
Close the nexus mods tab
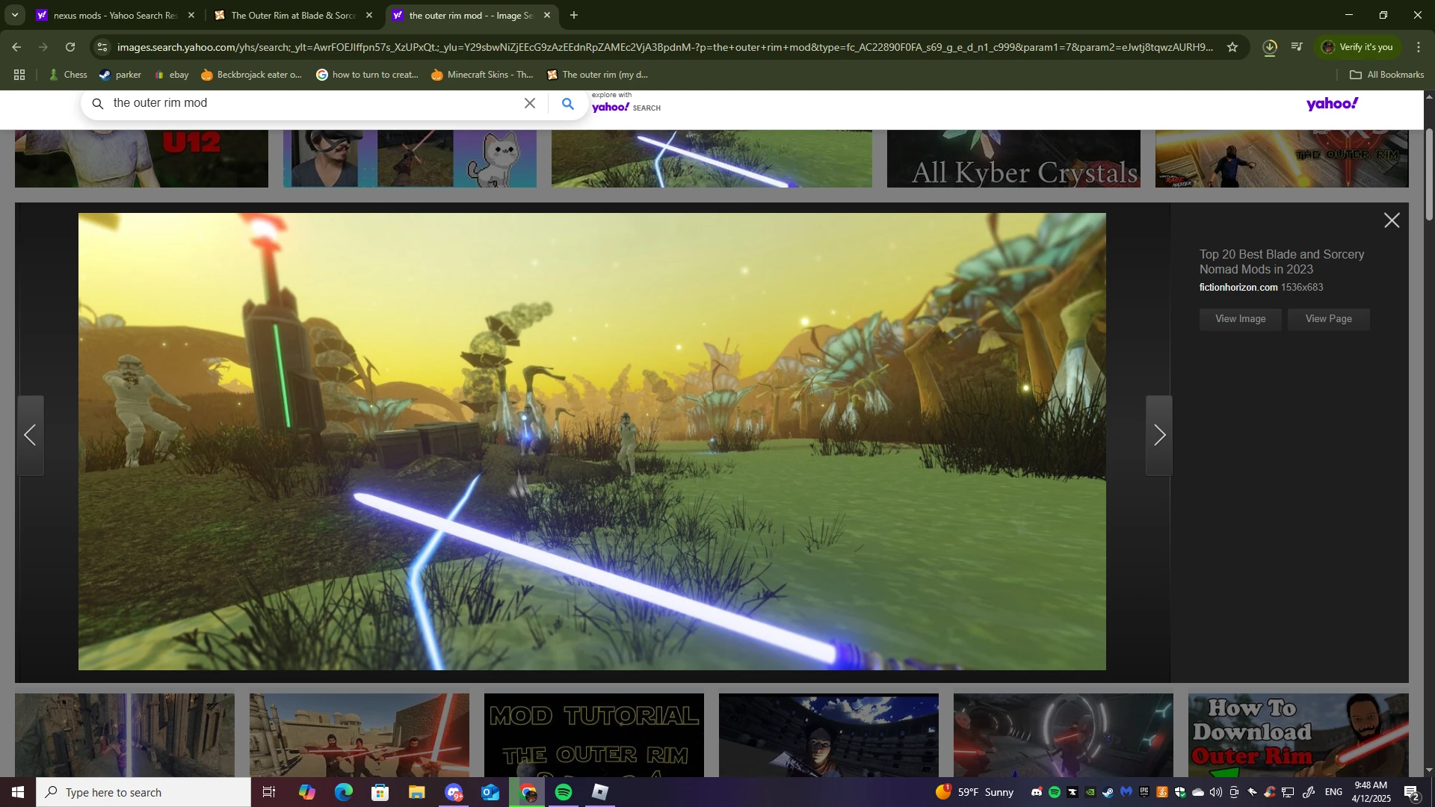[x=191, y=15]
